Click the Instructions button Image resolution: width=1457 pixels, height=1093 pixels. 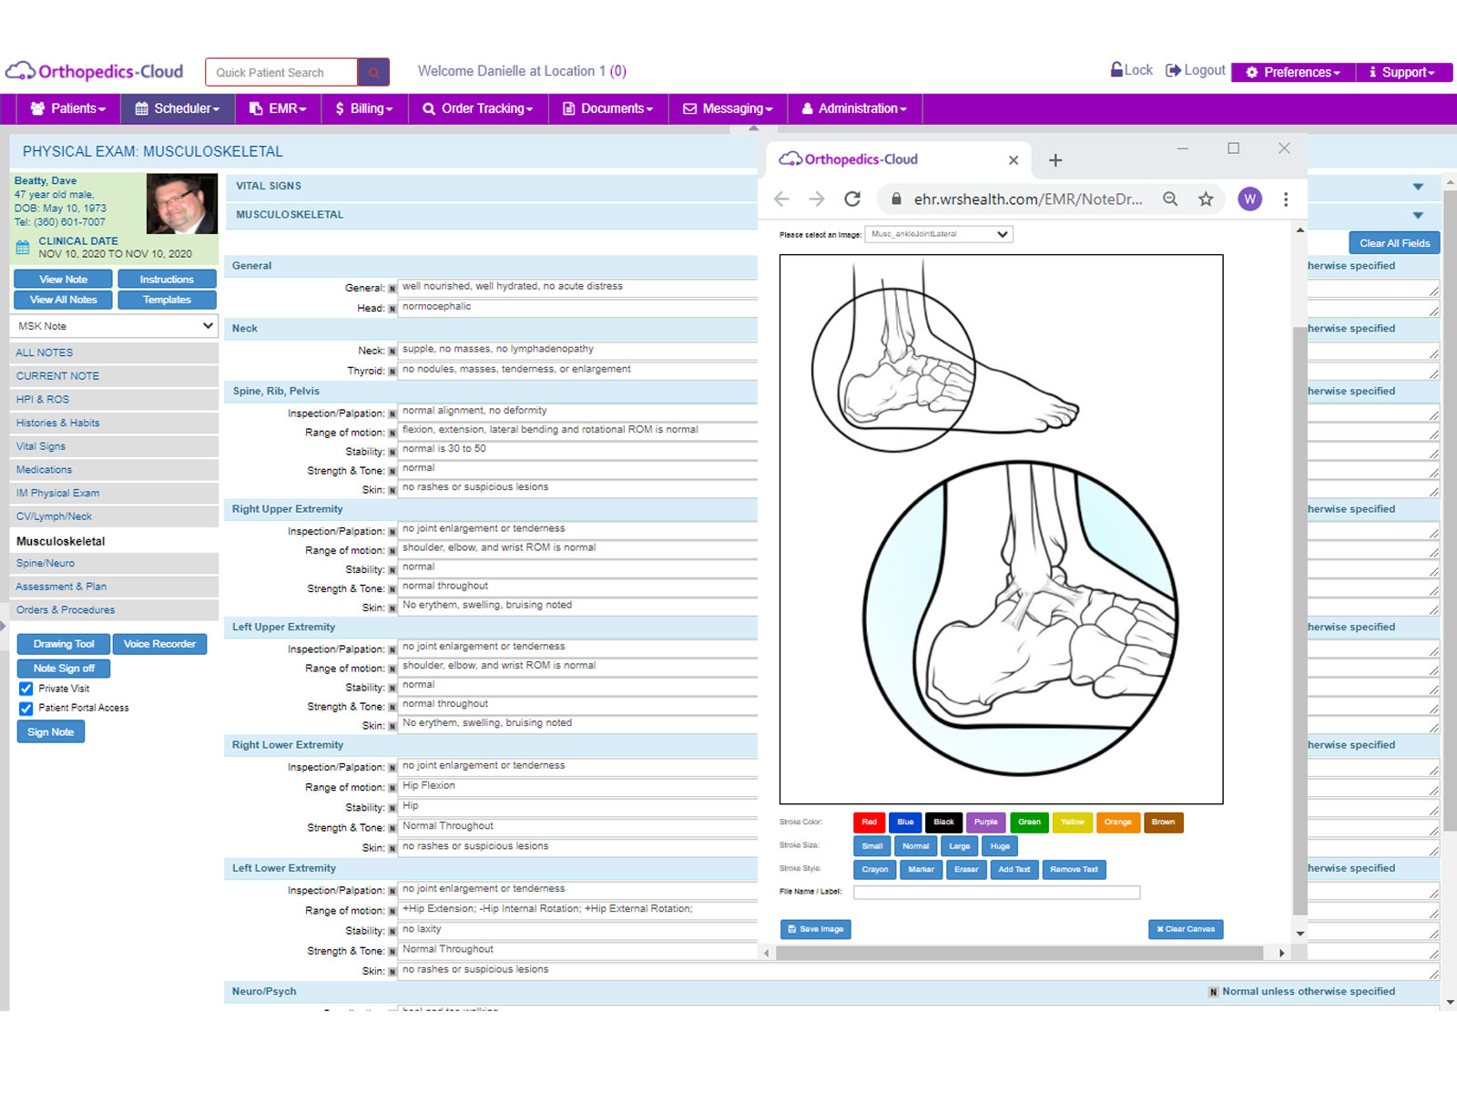coord(167,280)
